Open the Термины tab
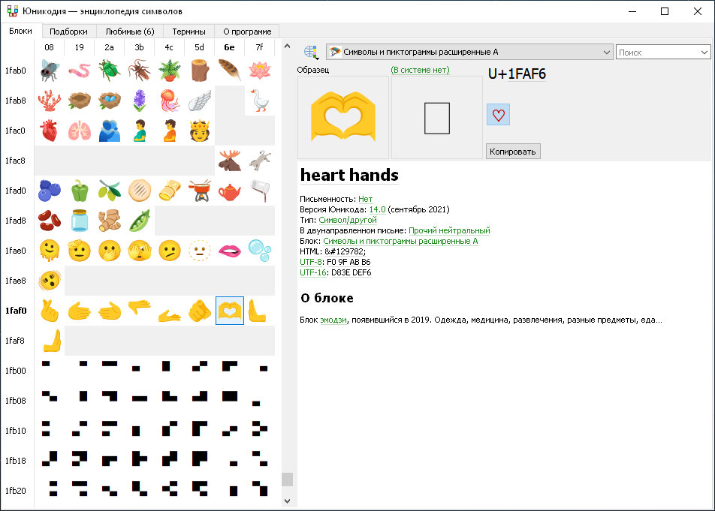Viewport: 715px width, 511px height. point(189,32)
